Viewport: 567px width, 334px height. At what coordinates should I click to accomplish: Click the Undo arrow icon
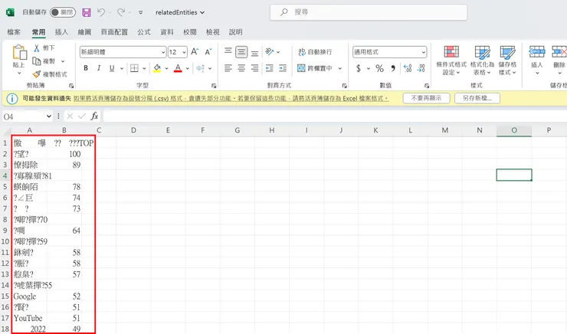(101, 12)
